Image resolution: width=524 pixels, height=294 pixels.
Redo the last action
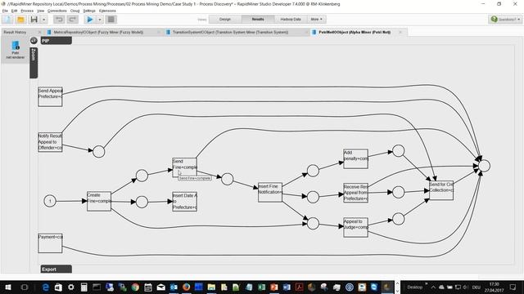tap(72, 20)
